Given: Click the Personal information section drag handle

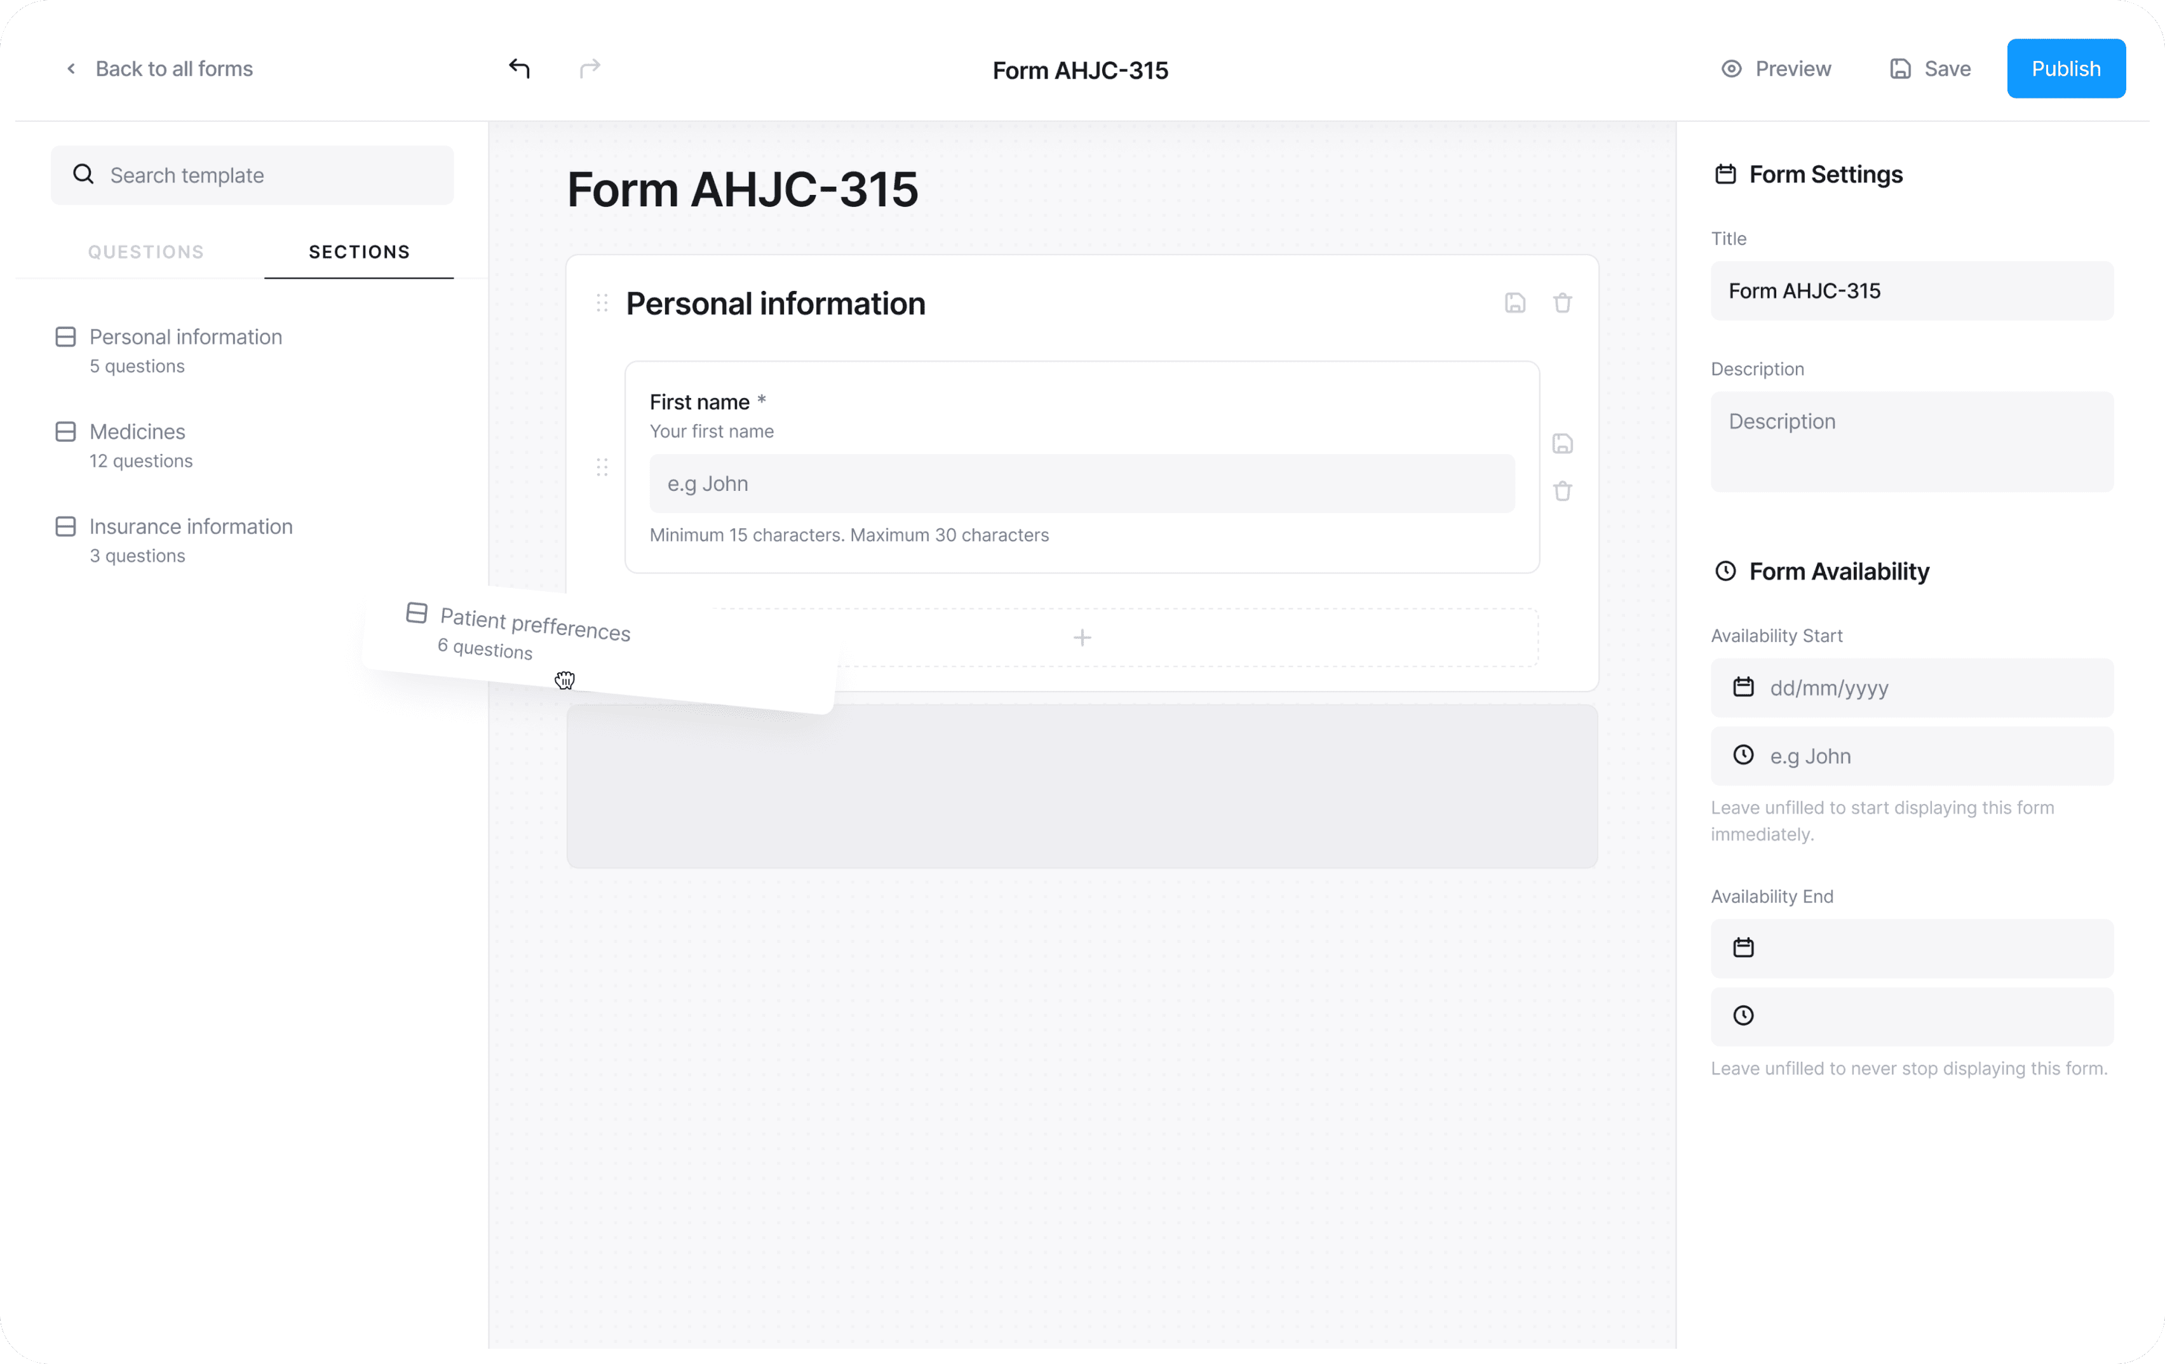Looking at the screenshot, I should coord(602,303).
